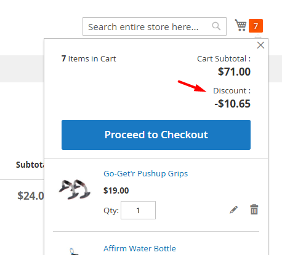Click Proceed to Checkout button
Viewport: 282px width, 255px height.
tap(156, 135)
